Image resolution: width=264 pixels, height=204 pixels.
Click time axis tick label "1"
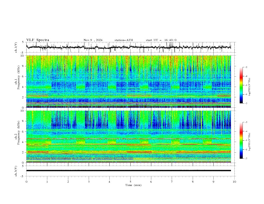pyautogui.click(x=47, y=182)
